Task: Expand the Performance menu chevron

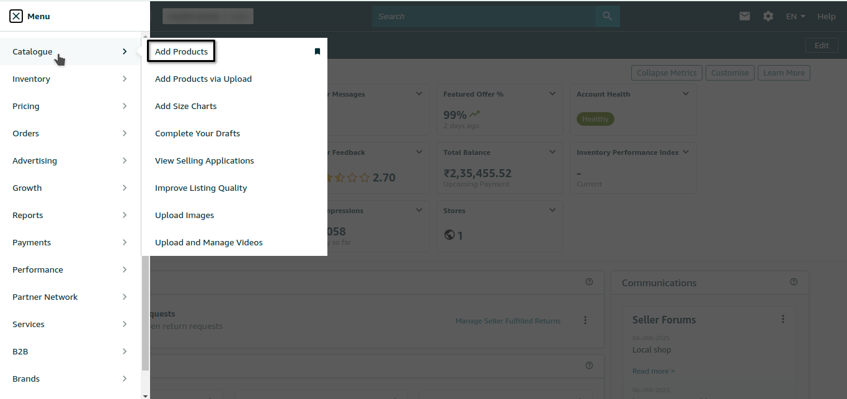Action: pos(125,270)
